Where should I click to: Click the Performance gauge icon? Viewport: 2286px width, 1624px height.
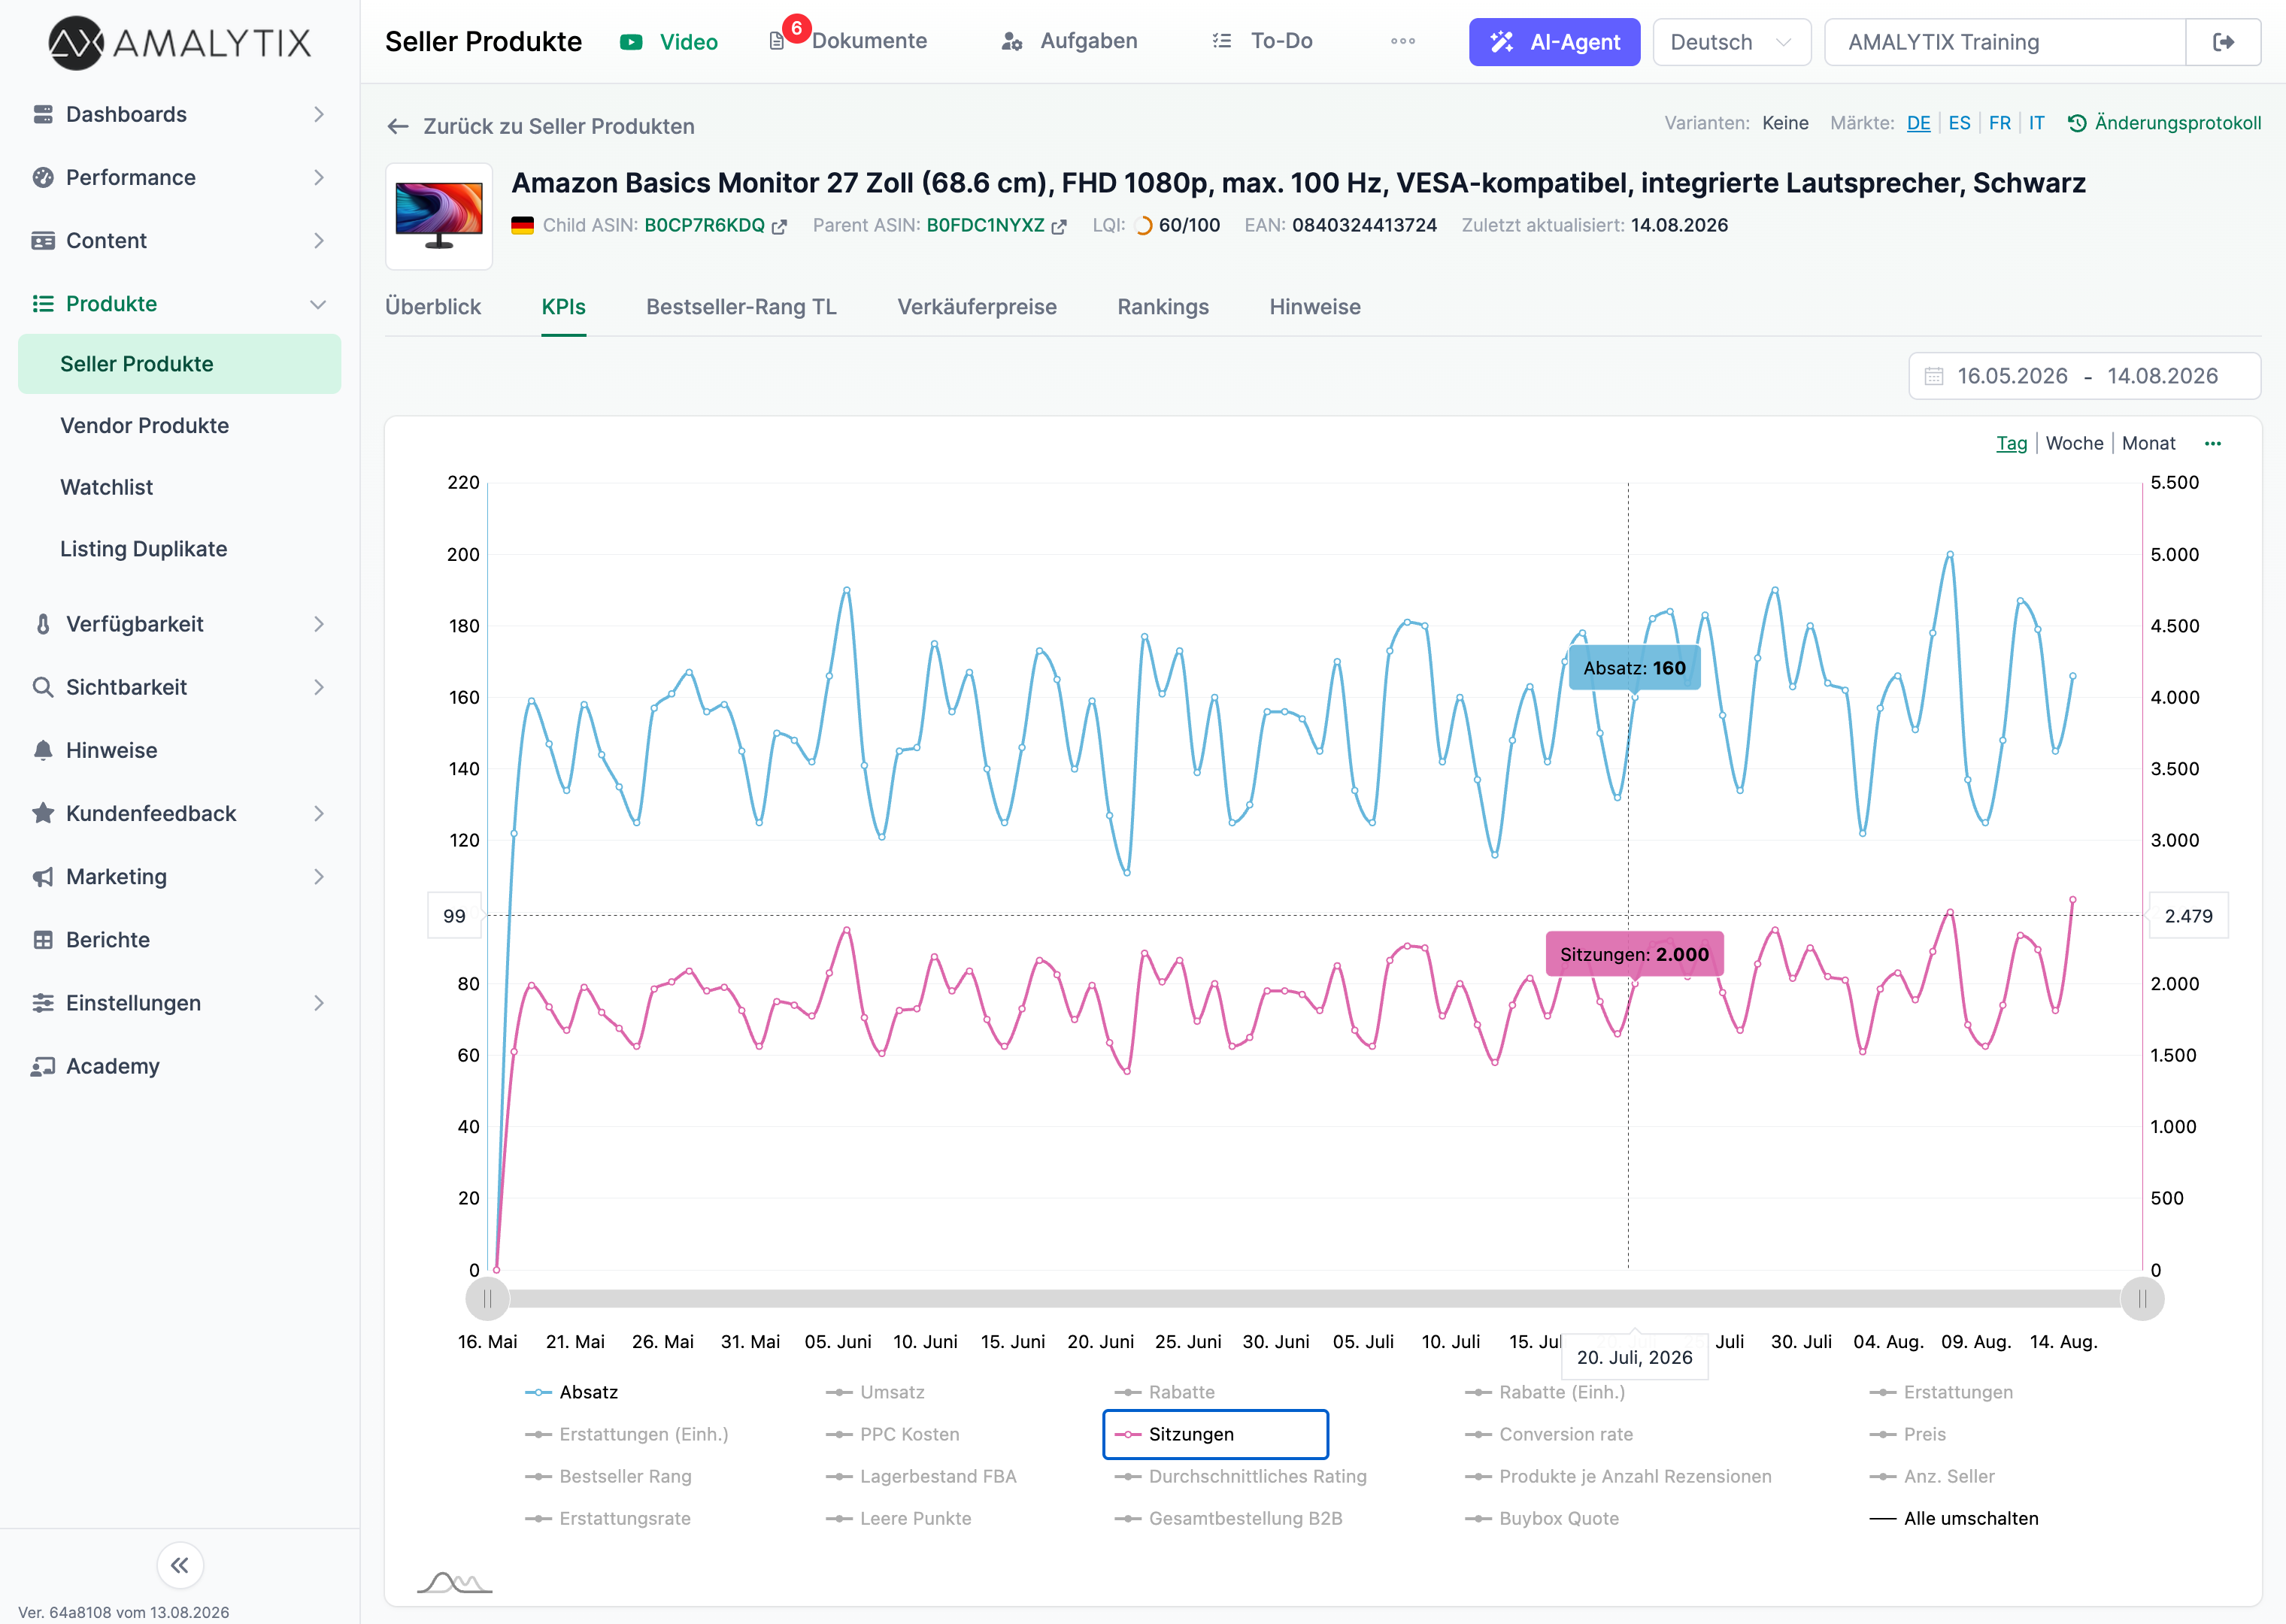coord(43,177)
